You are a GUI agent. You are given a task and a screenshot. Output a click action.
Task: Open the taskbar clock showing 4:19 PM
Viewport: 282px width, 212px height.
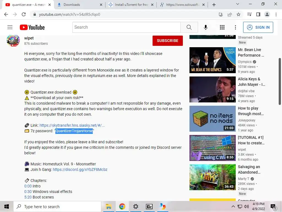point(258,206)
